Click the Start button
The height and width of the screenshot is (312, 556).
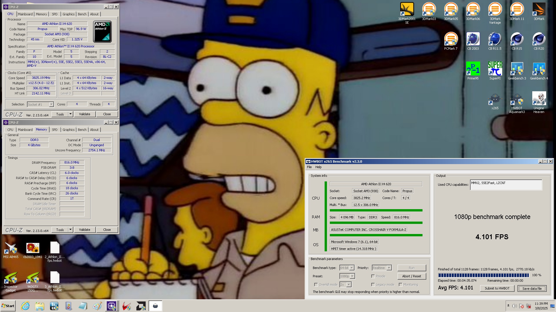8,306
